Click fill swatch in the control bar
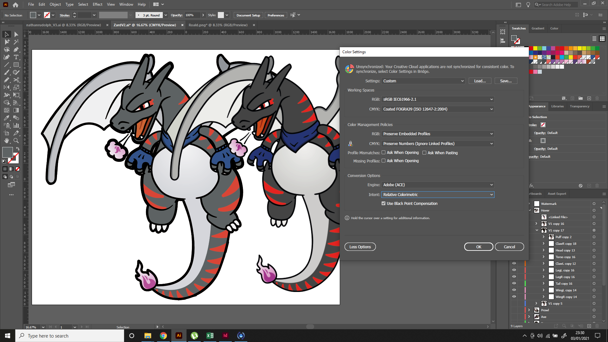This screenshot has width=608, height=342. tap(33, 15)
